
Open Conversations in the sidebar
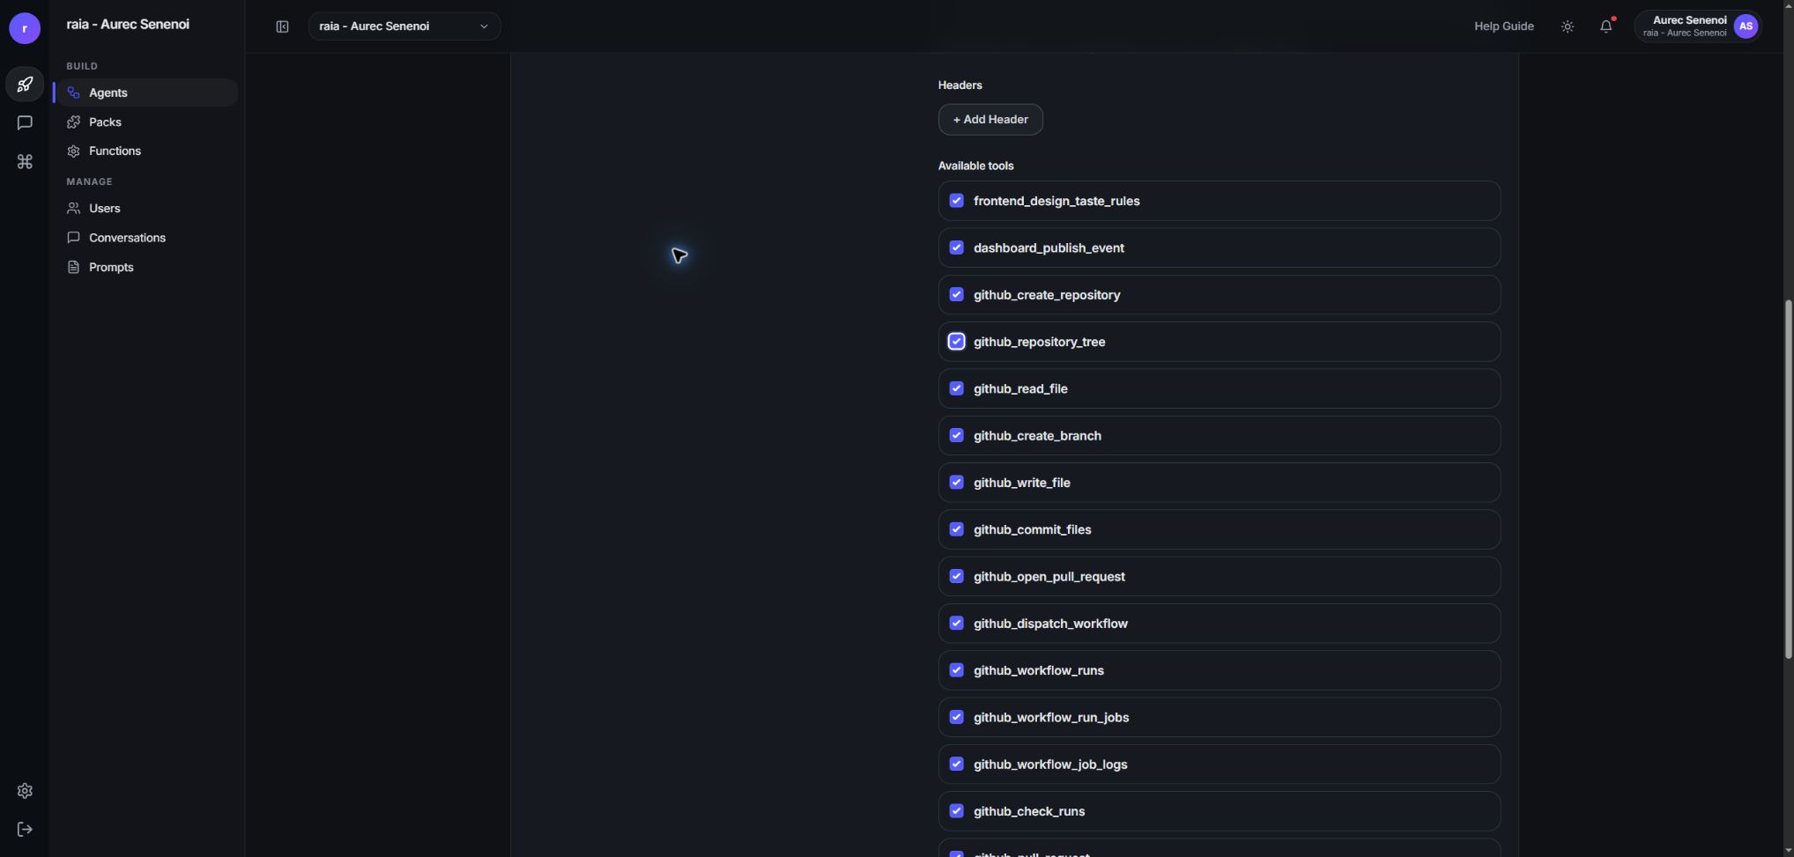(x=145, y=238)
